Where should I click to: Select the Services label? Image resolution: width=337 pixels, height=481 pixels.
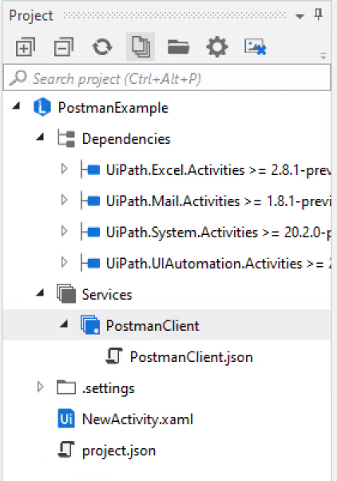[107, 295]
